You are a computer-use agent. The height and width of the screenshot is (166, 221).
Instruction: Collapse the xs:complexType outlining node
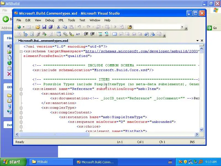[x=21, y=108]
